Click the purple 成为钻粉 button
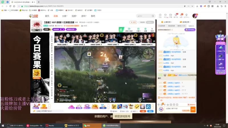 [190, 30]
